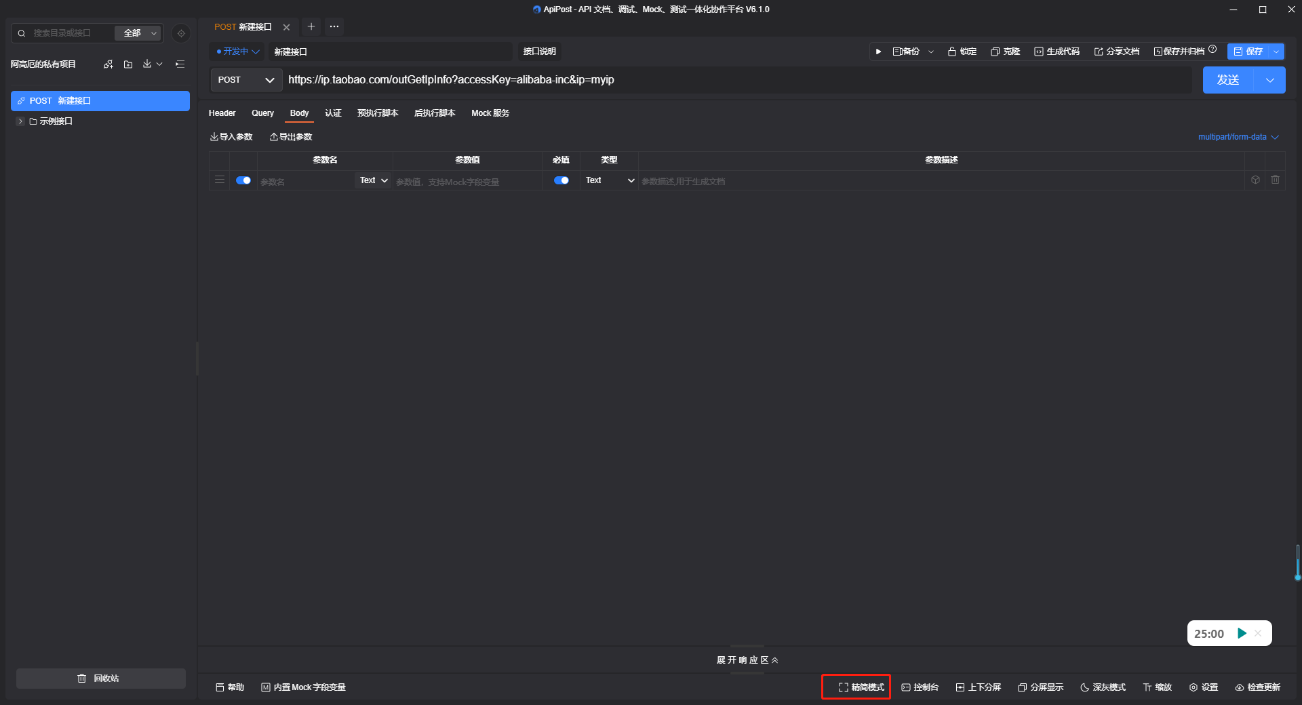Open the import options chevron in project header
The height and width of the screenshot is (705, 1302).
click(159, 64)
